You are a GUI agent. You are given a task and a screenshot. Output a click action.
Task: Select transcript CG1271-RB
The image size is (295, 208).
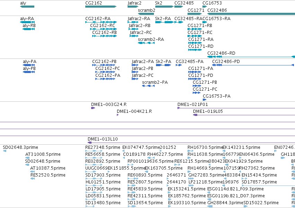tap(200, 26)
